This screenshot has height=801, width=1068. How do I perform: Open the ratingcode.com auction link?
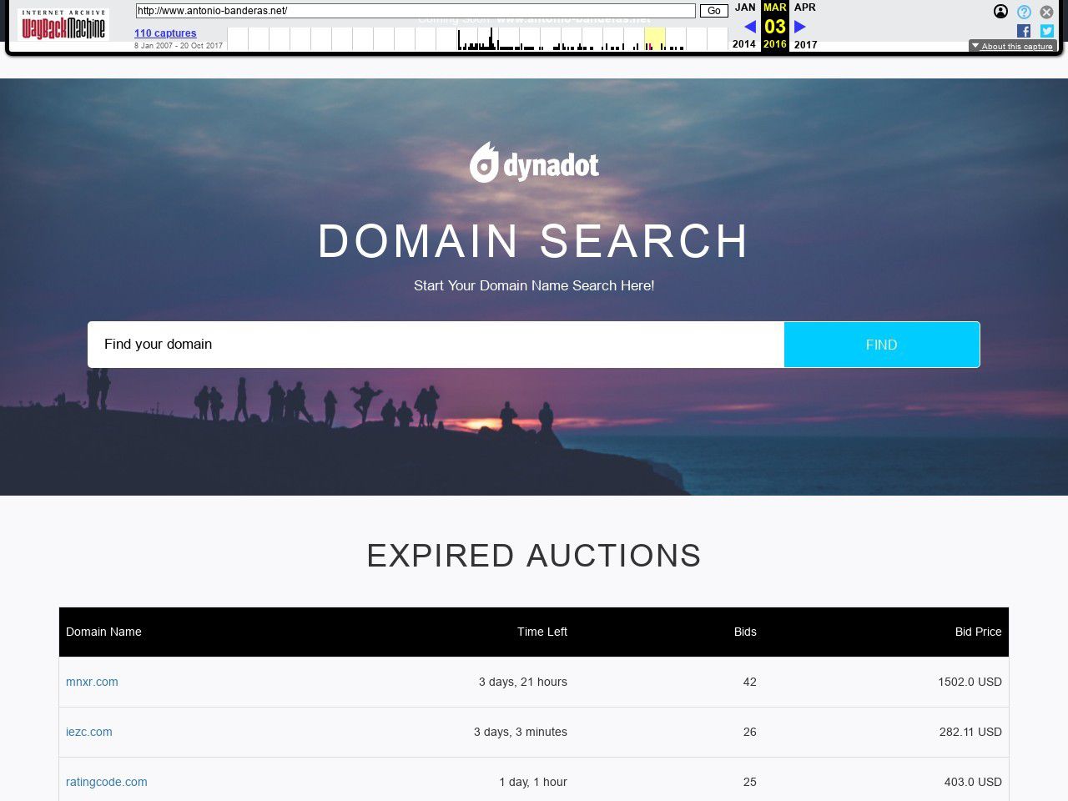pyautogui.click(x=106, y=782)
